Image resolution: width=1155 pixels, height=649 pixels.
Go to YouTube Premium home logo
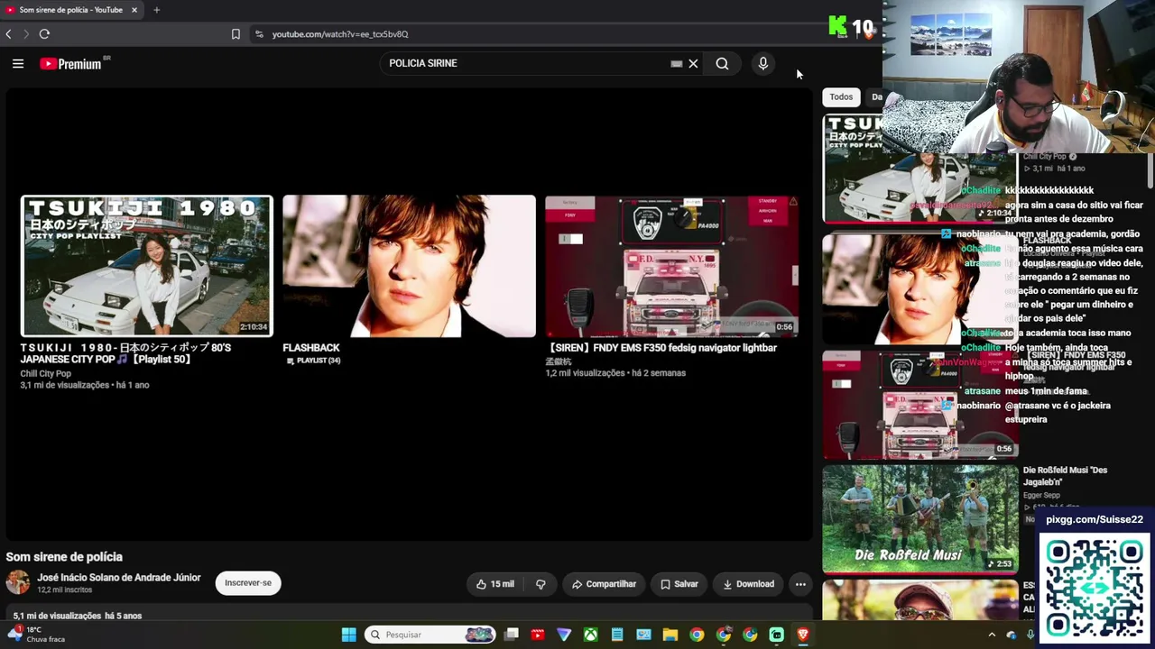70,64
